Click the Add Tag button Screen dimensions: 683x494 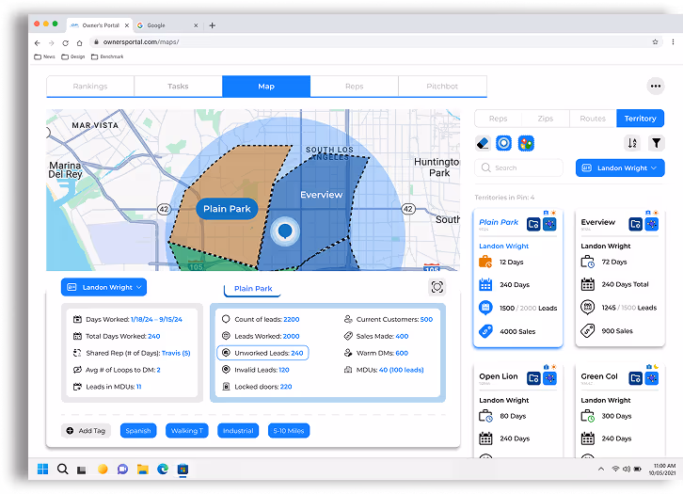coord(86,430)
